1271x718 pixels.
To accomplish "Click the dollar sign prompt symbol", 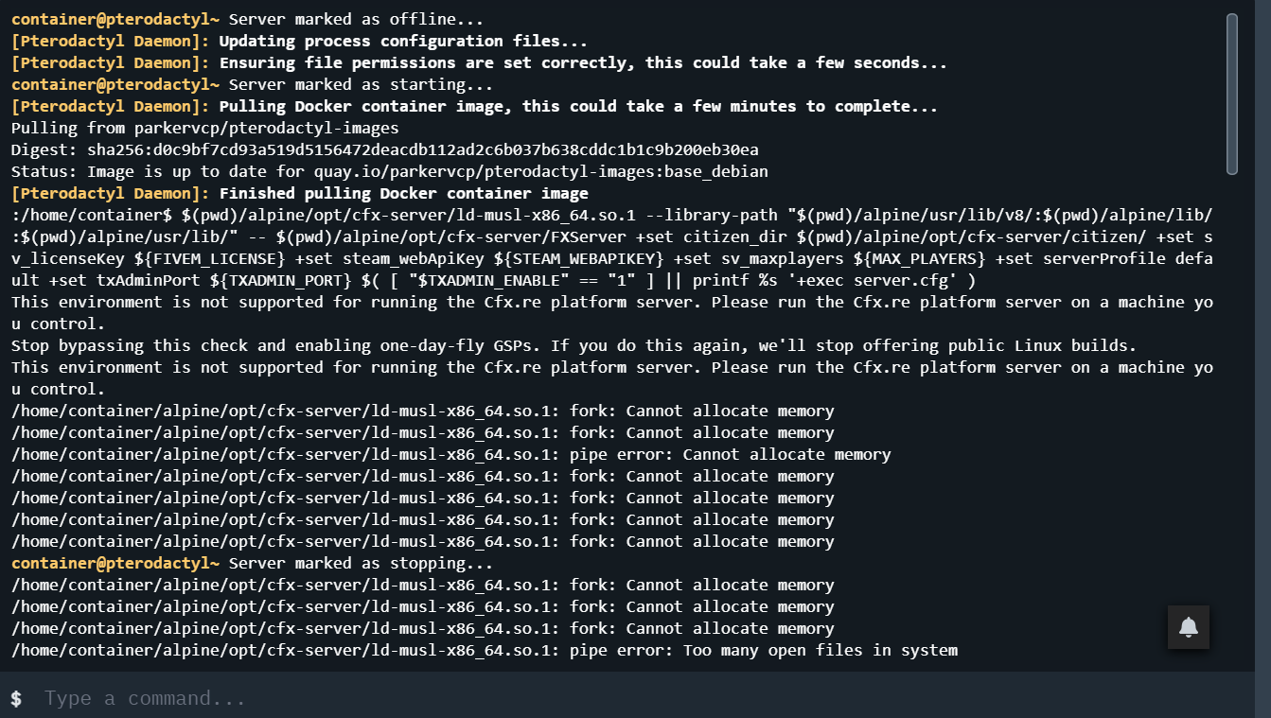I will 16,699.
